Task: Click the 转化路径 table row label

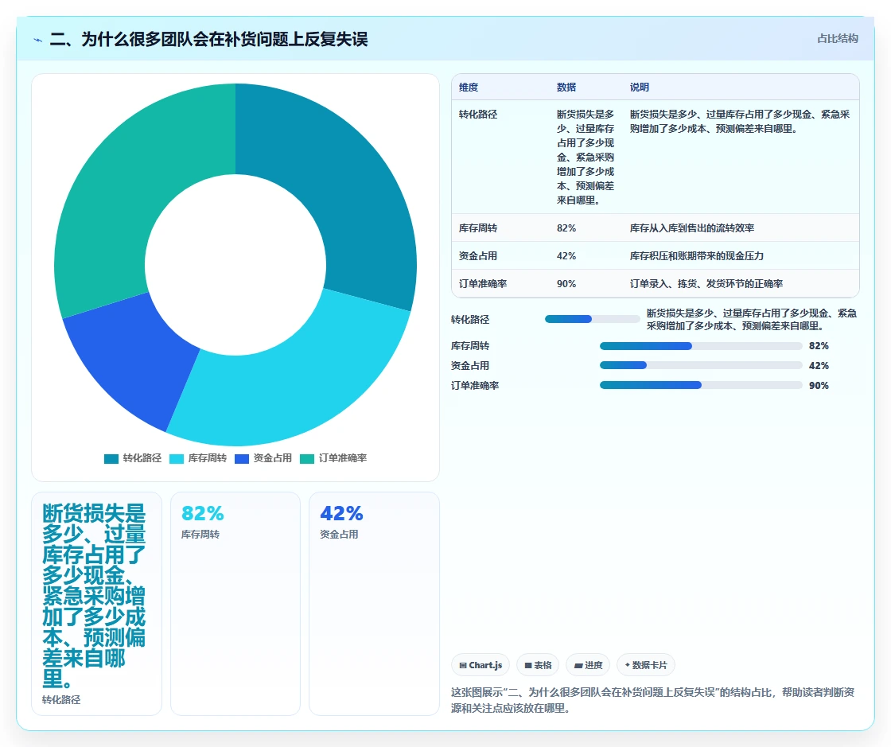Action: tap(478, 115)
